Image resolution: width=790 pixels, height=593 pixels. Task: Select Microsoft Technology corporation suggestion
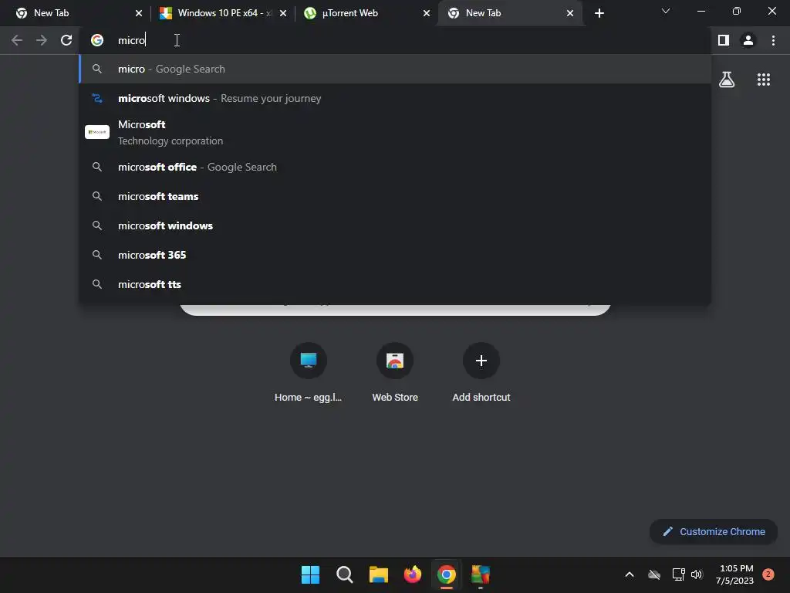[x=395, y=132]
